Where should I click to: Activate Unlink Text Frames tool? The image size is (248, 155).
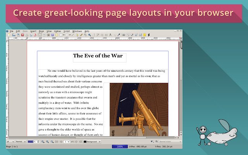tap(106, 35)
